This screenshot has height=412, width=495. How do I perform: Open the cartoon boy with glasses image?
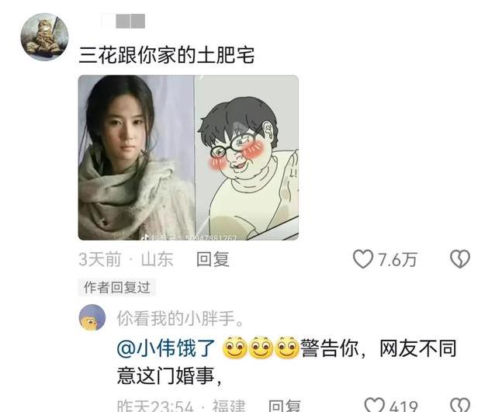247,158
